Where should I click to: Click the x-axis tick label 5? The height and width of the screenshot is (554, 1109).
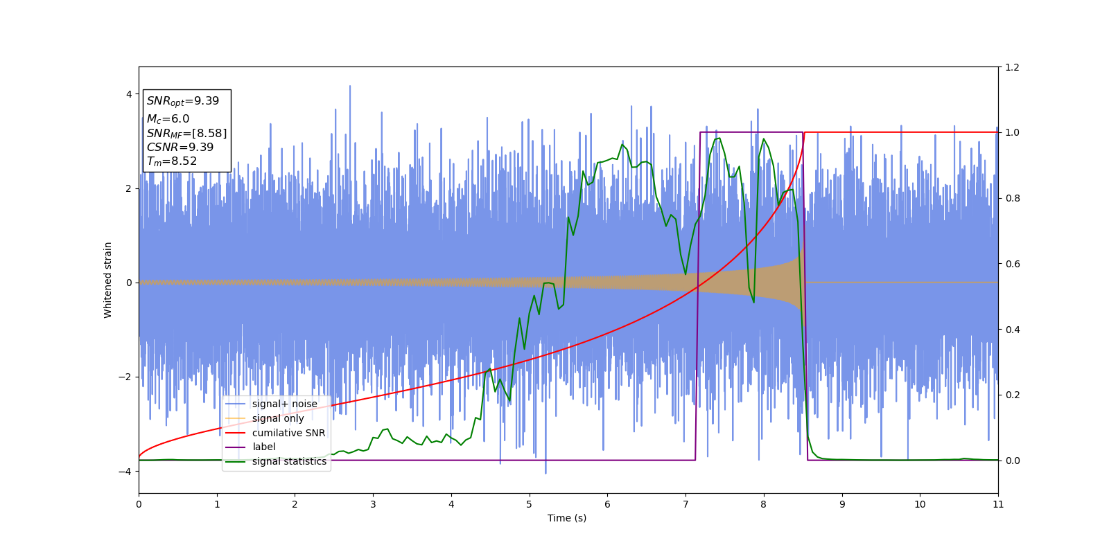pyautogui.click(x=530, y=504)
